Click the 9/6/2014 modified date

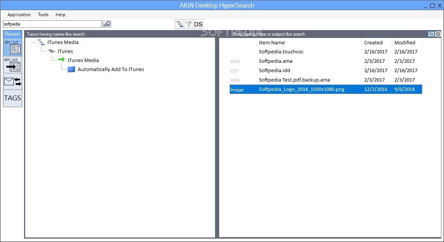pos(405,89)
